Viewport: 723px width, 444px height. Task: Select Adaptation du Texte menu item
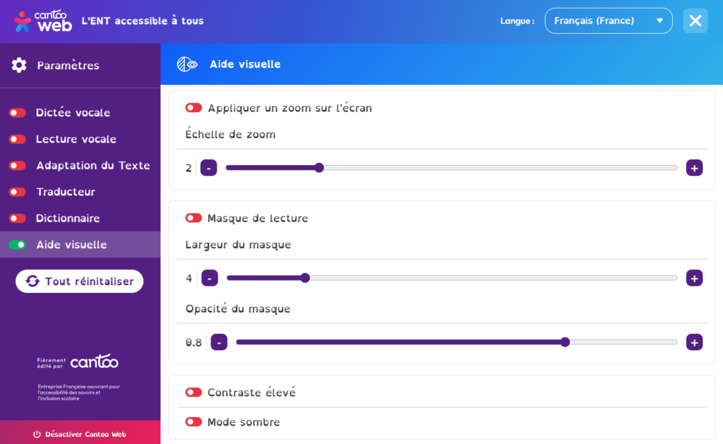tap(92, 165)
